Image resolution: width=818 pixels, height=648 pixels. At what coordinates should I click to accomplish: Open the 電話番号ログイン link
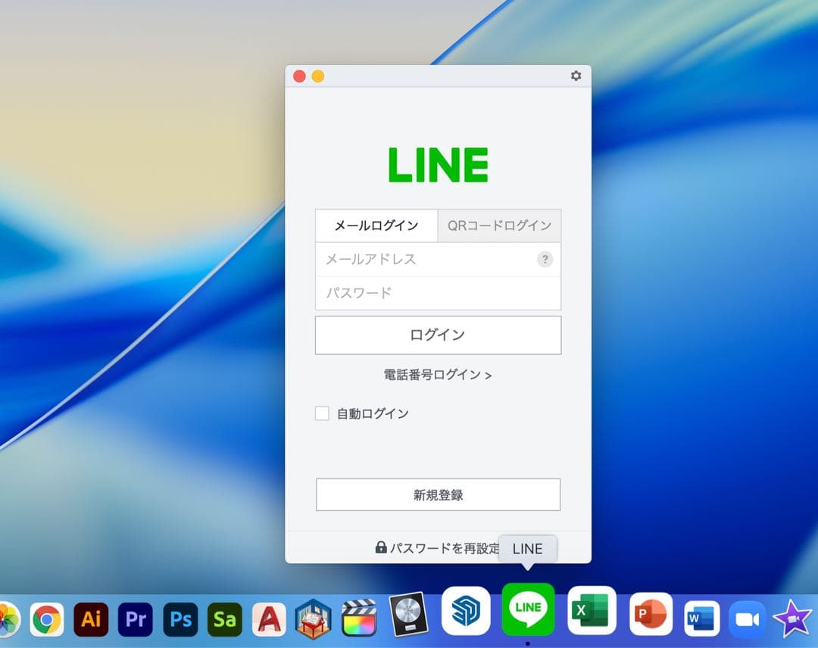tap(438, 374)
